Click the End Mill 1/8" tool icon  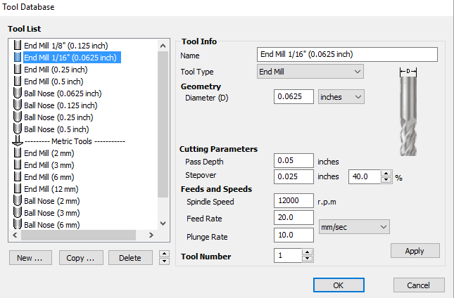(18, 45)
